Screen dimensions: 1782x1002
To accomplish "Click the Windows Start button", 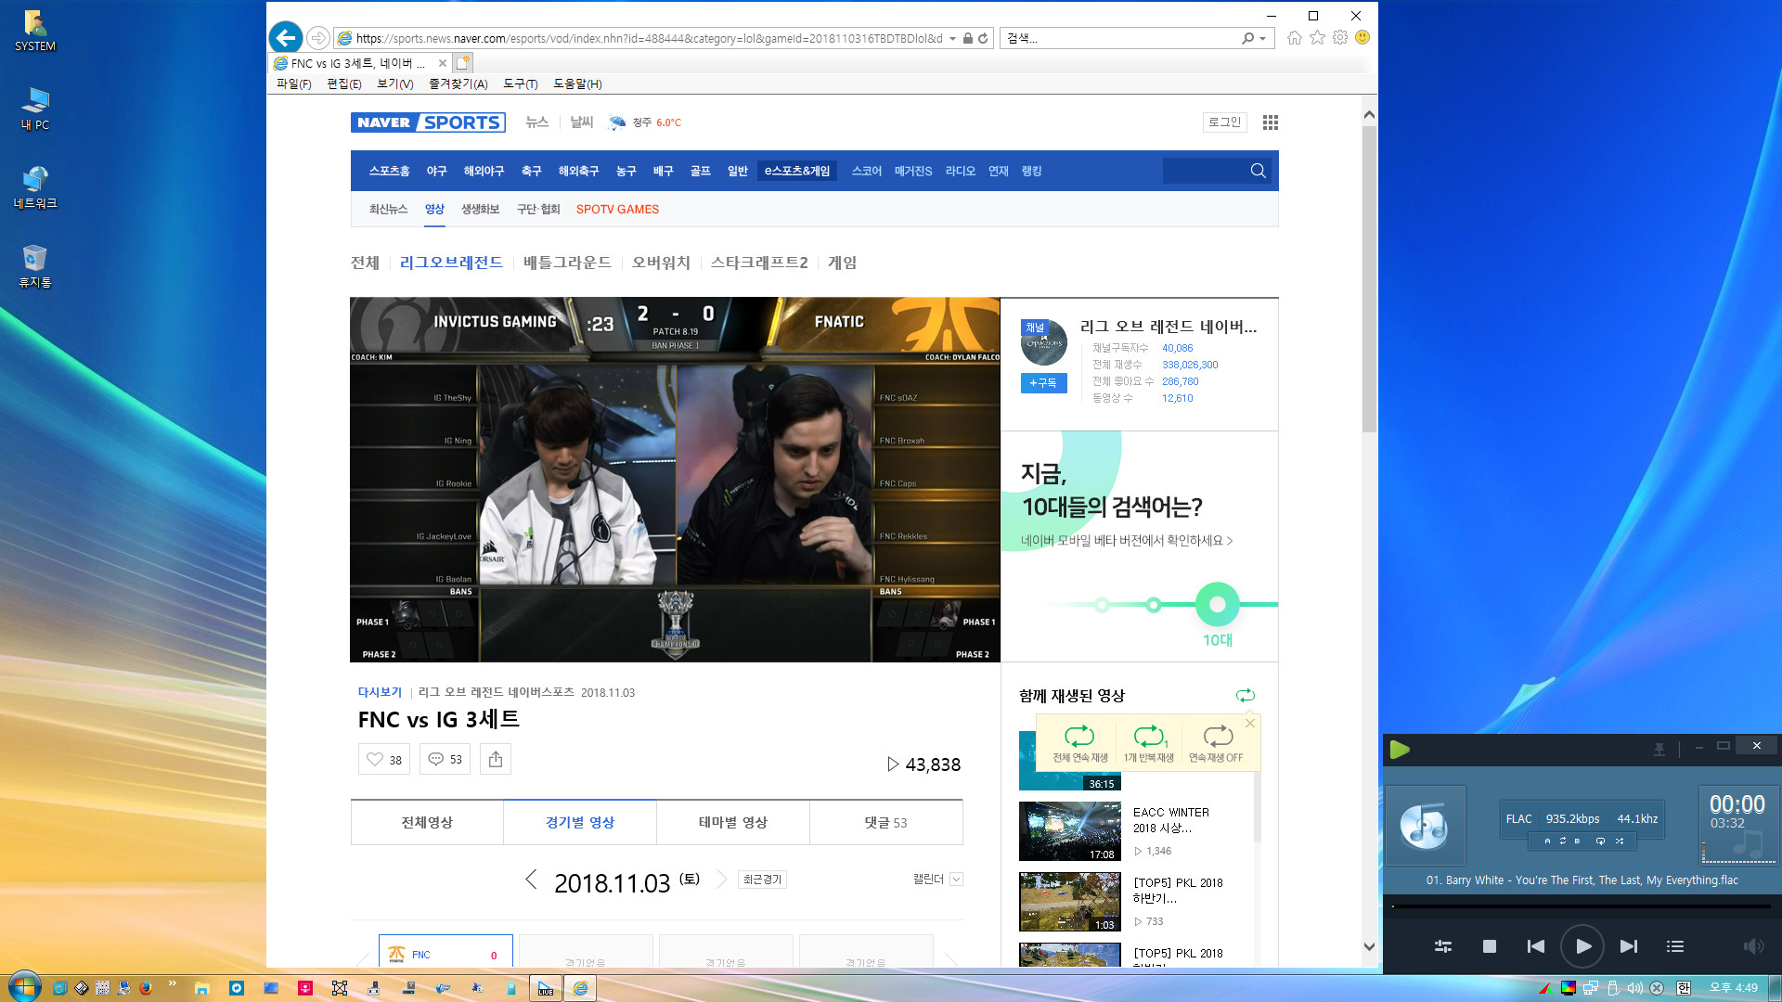I will [24, 986].
